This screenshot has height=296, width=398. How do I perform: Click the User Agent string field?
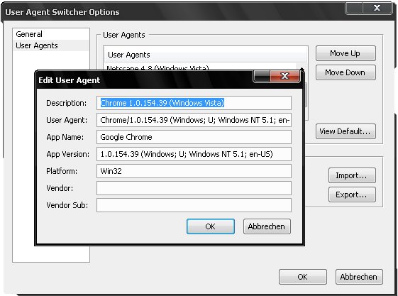[194, 120]
